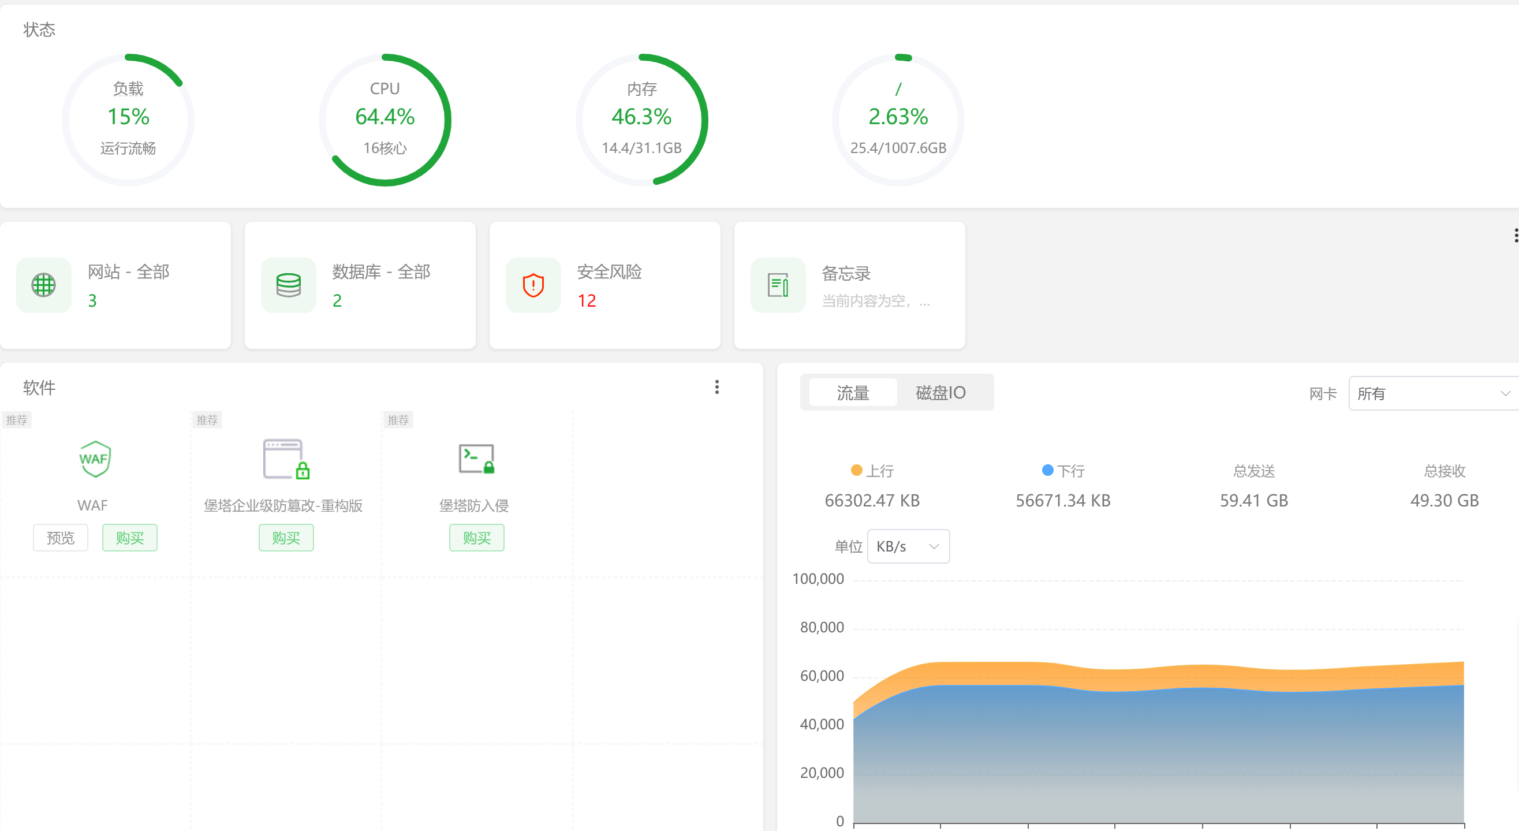Click the WAF 预览 button
Image resolution: width=1519 pixels, height=831 pixels.
(61, 538)
